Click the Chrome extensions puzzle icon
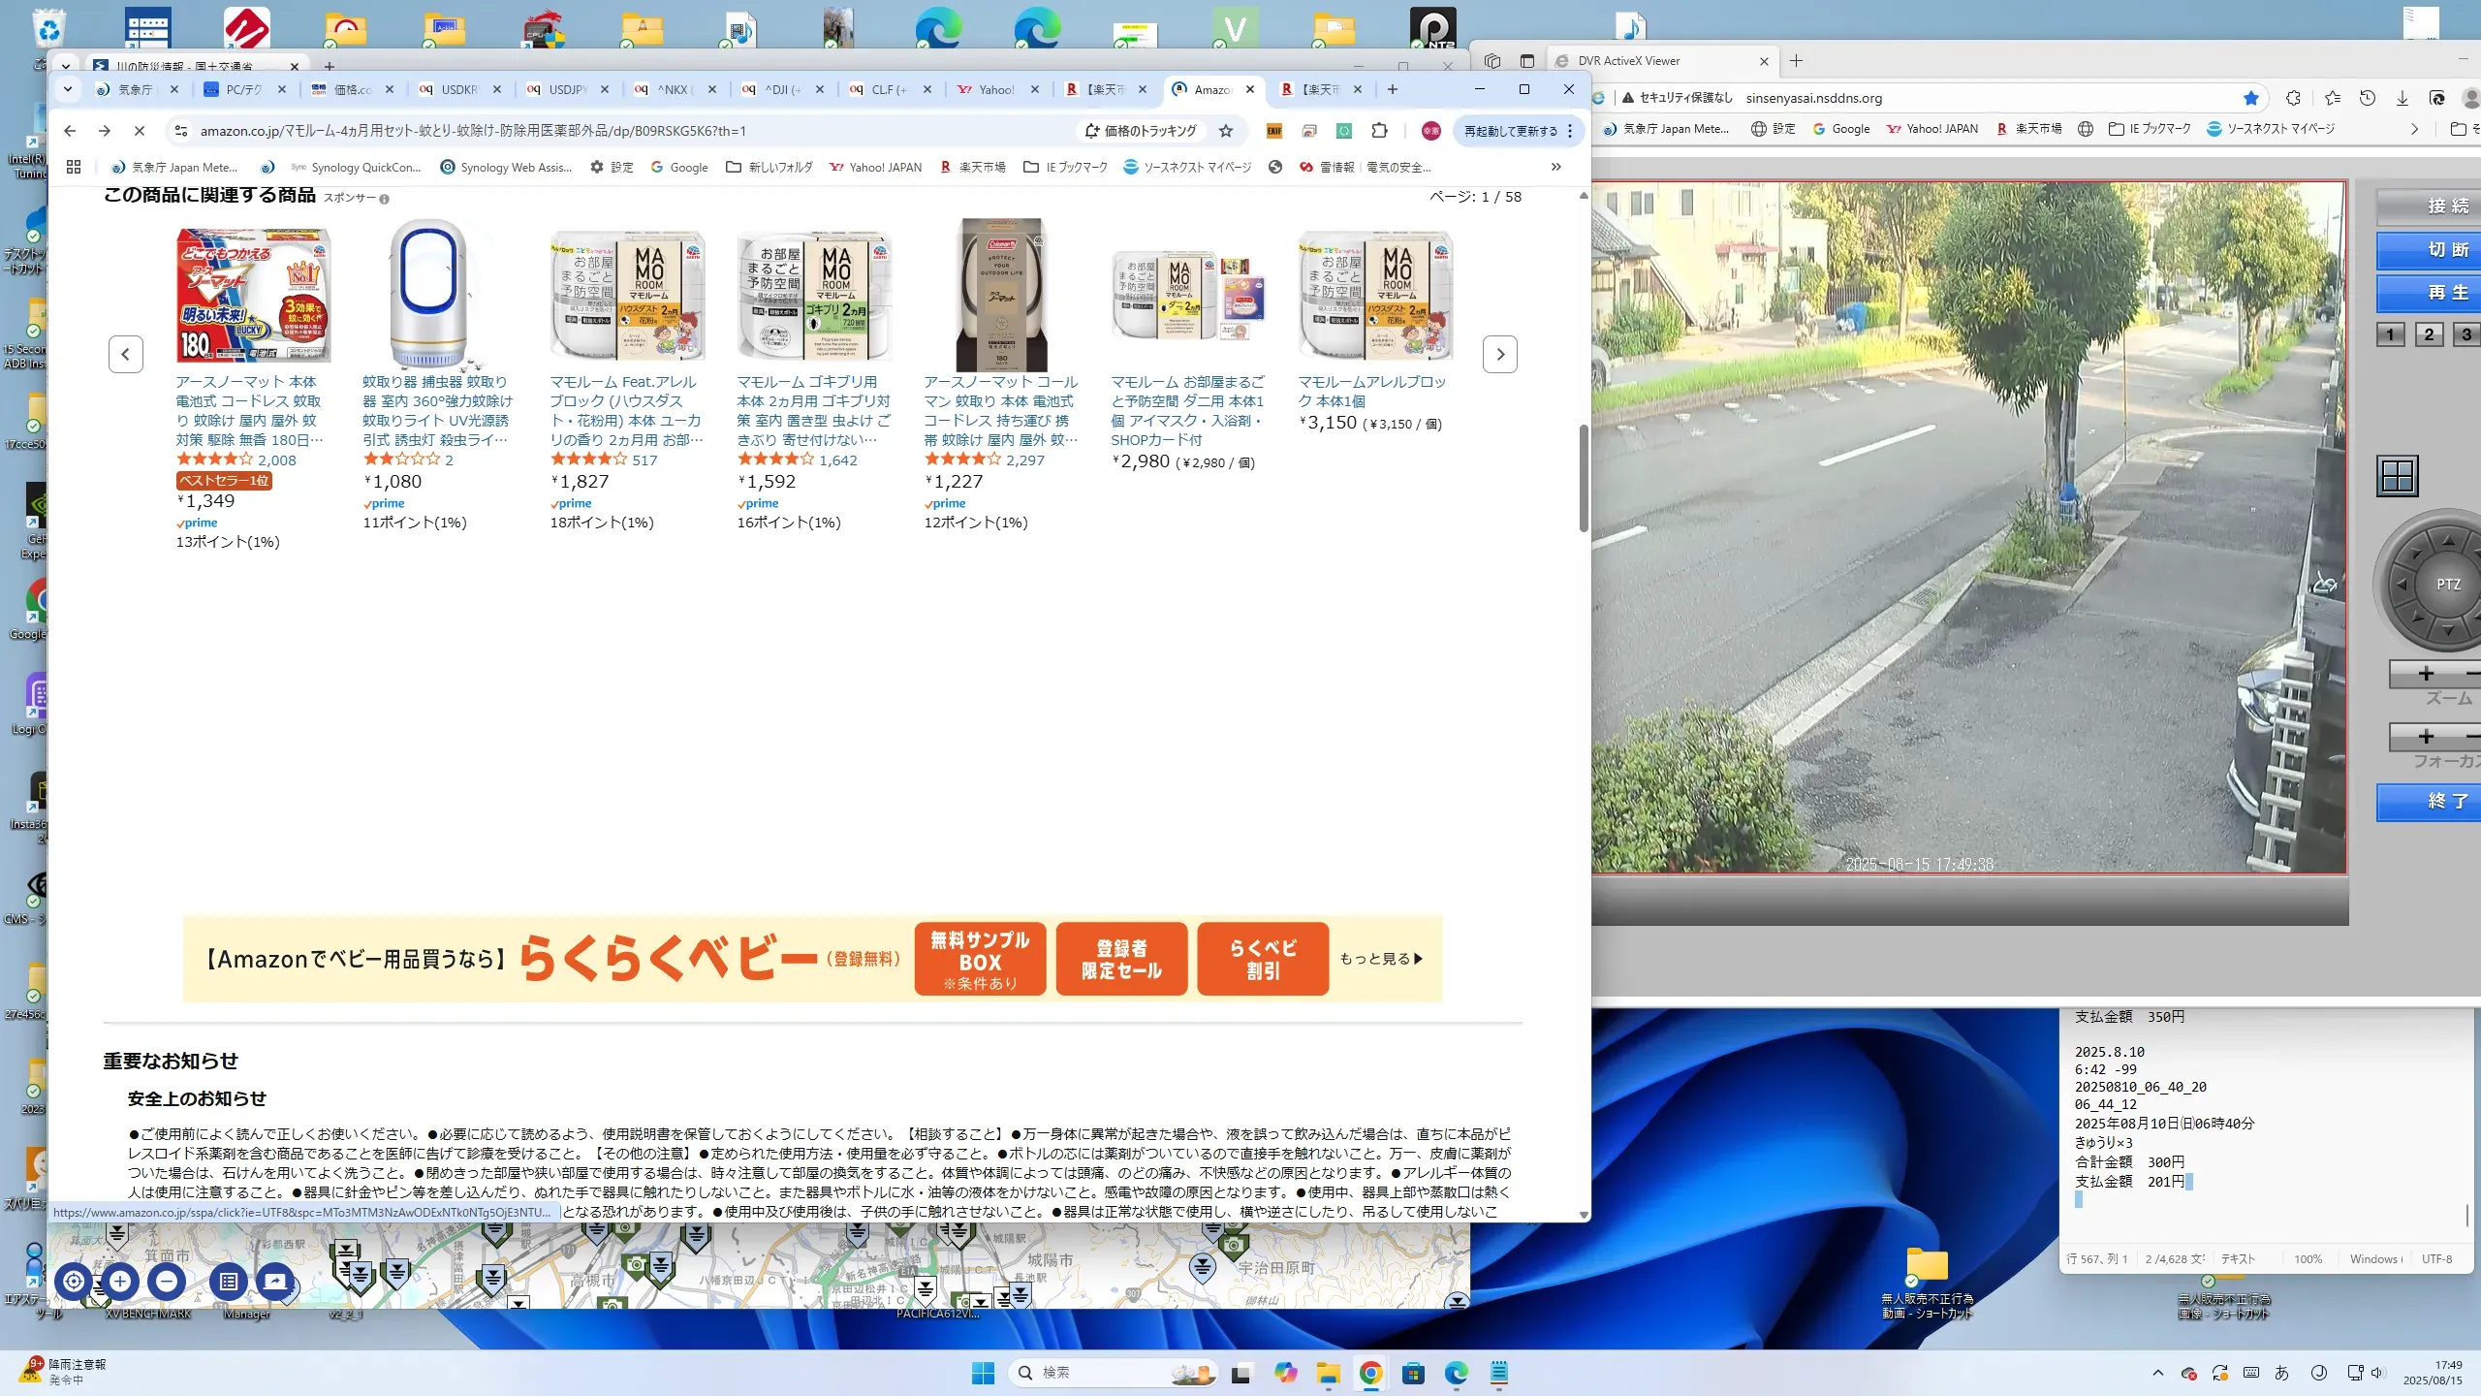 tap(1379, 131)
